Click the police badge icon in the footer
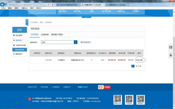 coord(29,99)
